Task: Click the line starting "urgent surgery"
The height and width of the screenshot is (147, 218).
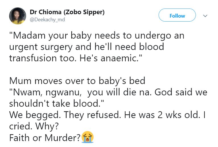Action: tap(86, 47)
